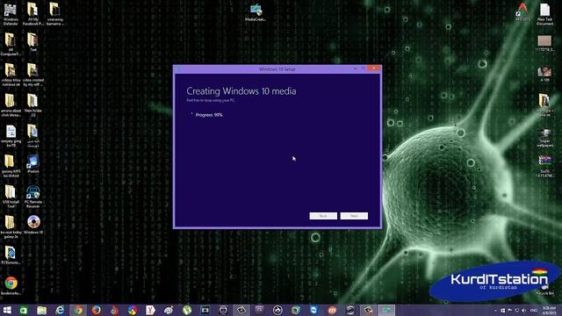562x316 pixels.
Task: Switch to Google Chrome on the taskbar
Action: (x=78, y=310)
